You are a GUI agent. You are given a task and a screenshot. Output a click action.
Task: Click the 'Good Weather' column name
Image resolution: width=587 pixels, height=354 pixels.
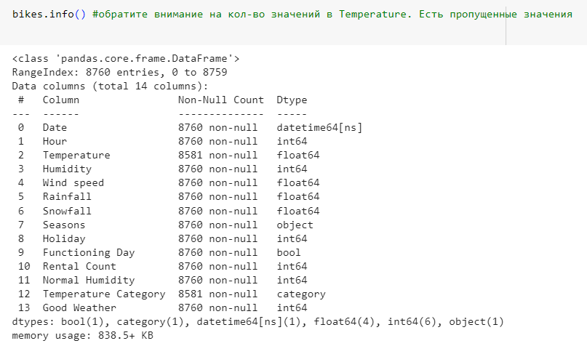(x=79, y=307)
